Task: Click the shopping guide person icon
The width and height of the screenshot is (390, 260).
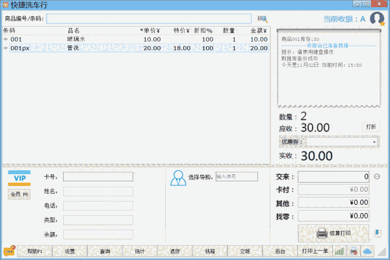Action: (x=178, y=178)
